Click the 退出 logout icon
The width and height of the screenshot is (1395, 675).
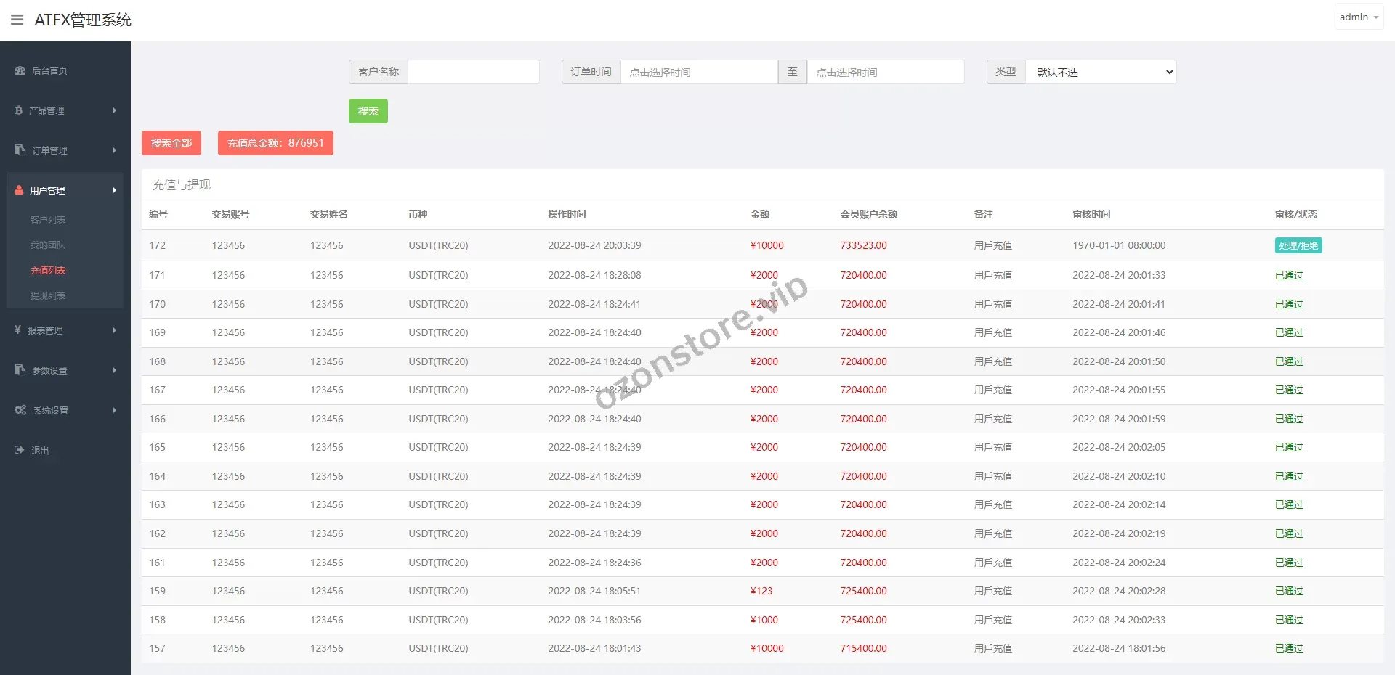tap(18, 450)
